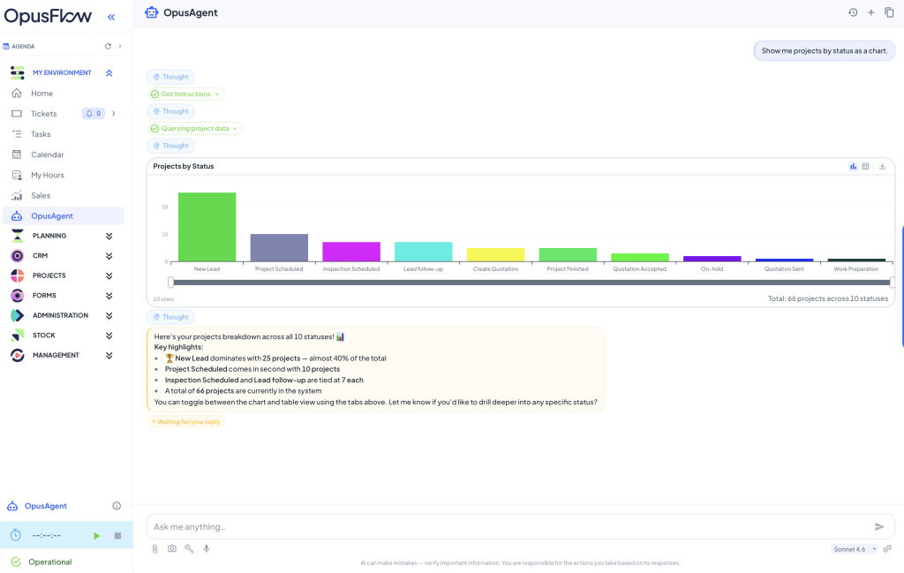Click the Project Scheduled bar

[279, 248]
